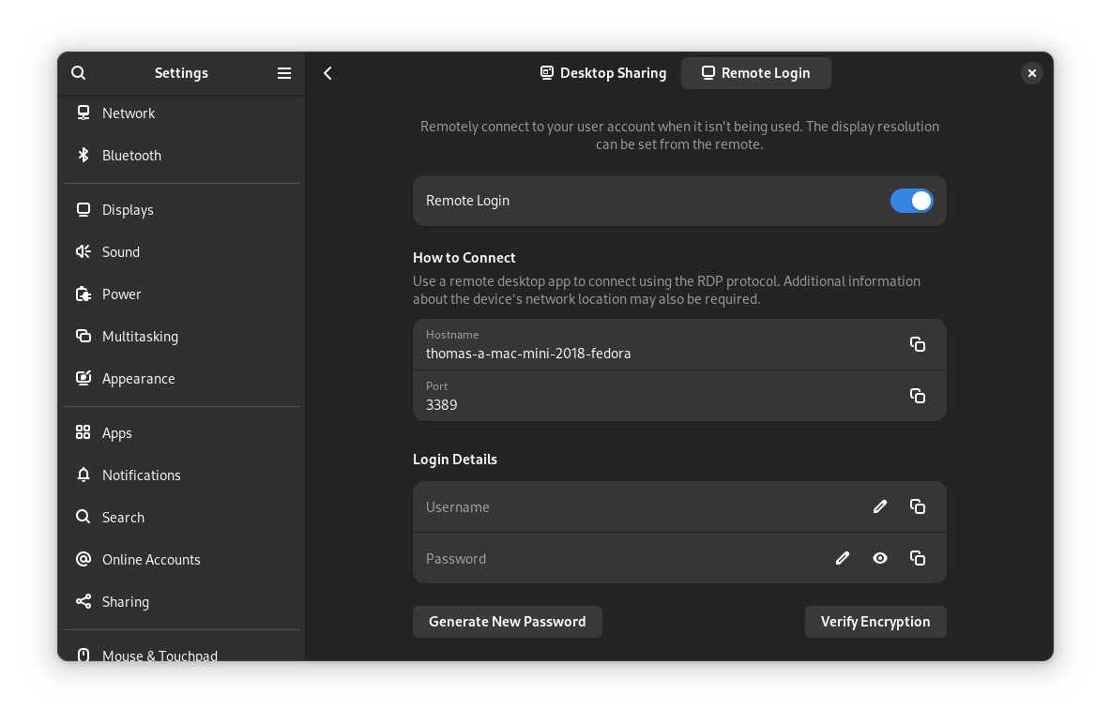Edit the password with the pencil icon

tap(842, 558)
